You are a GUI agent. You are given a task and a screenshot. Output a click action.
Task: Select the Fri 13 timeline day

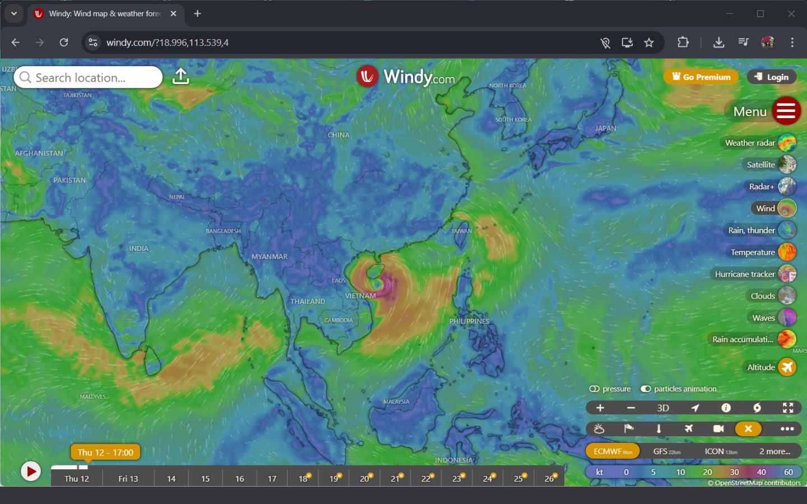(x=128, y=478)
